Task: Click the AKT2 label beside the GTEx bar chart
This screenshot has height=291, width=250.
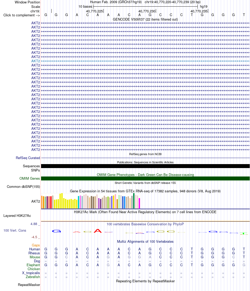Action: point(36,201)
